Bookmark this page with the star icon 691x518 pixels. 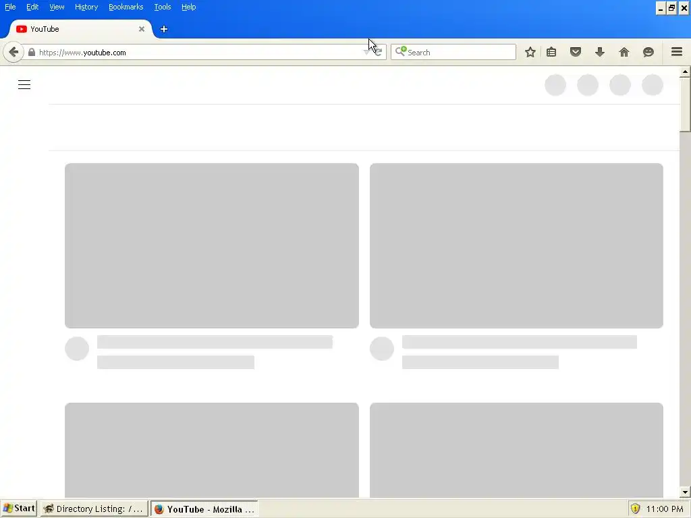point(530,53)
